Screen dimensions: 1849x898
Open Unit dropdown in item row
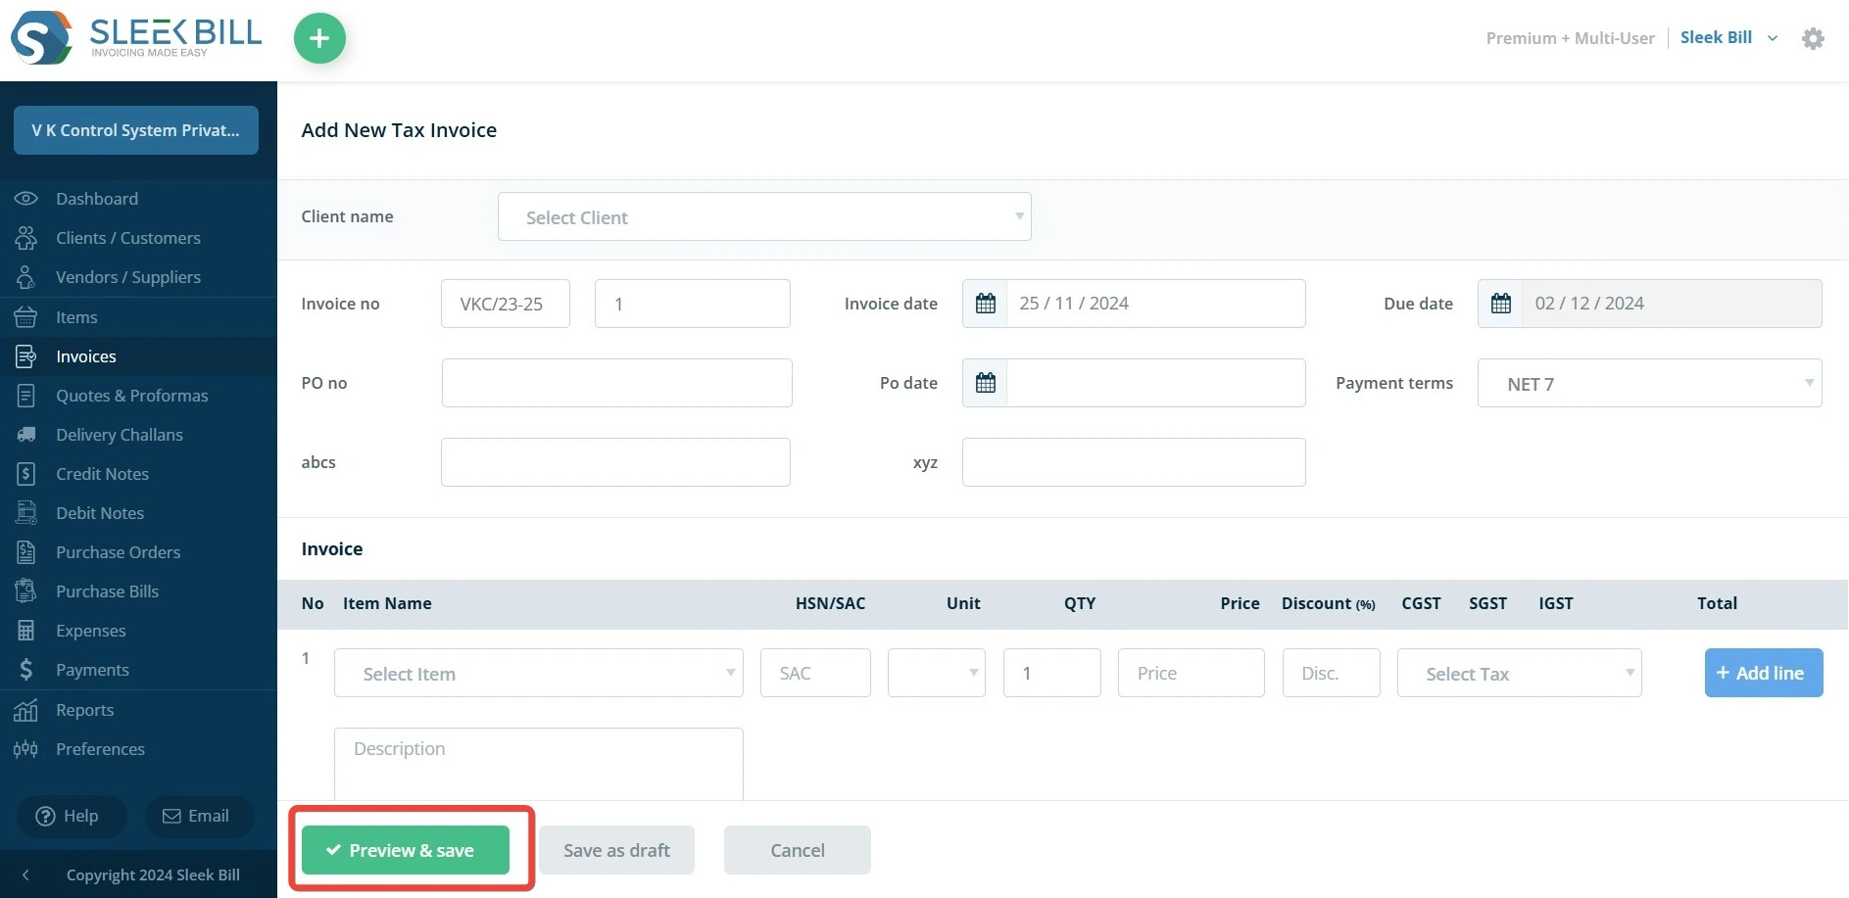click(x=937, y=673)
